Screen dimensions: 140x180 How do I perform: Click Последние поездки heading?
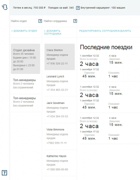pos(106,47)
